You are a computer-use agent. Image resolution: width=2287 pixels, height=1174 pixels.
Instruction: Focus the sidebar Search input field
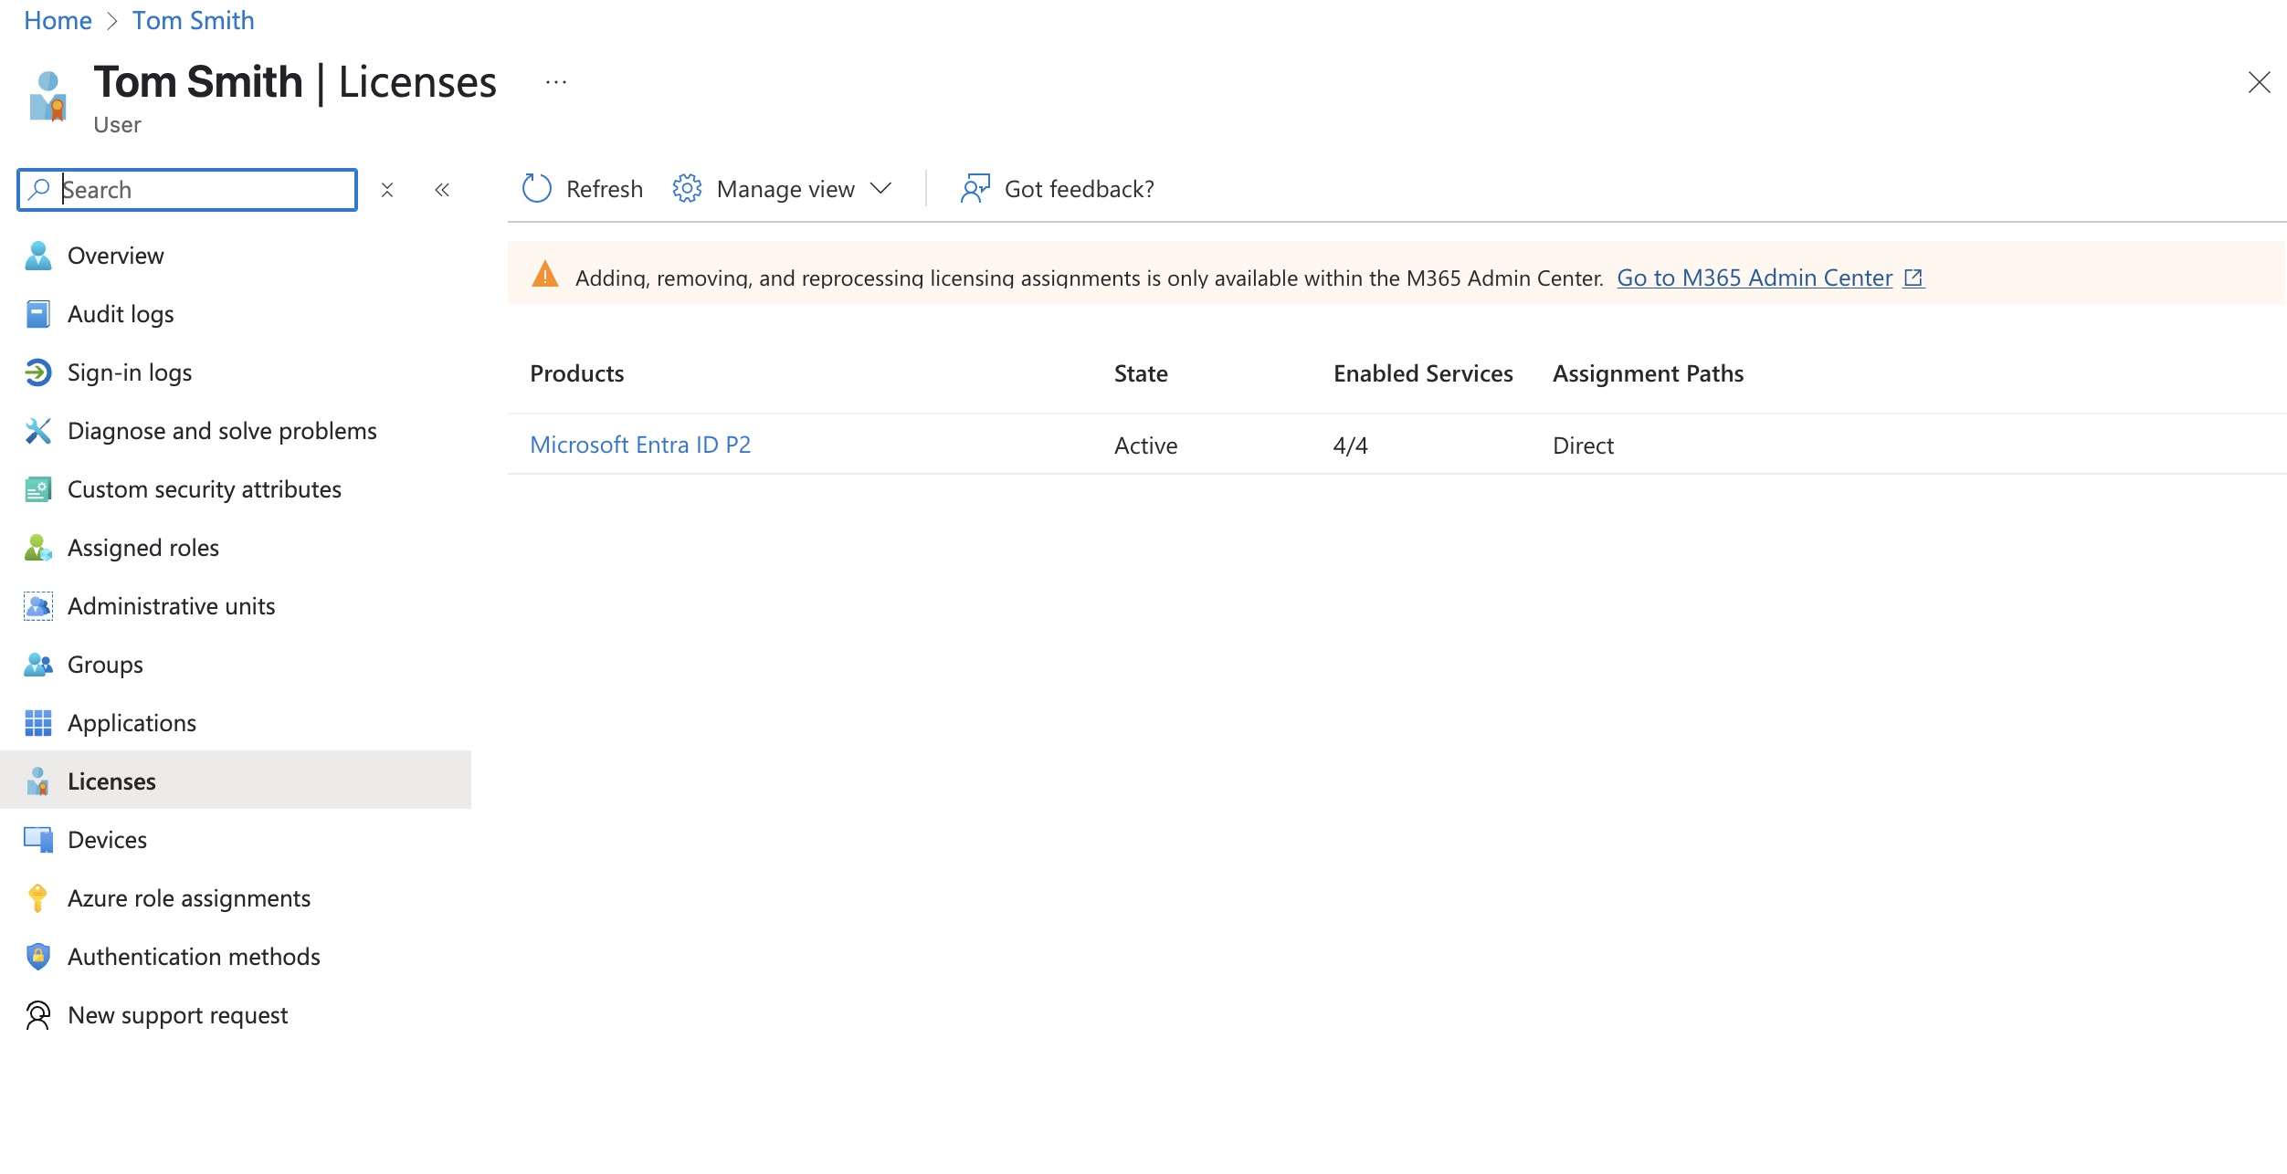click(x=187, y=190)
